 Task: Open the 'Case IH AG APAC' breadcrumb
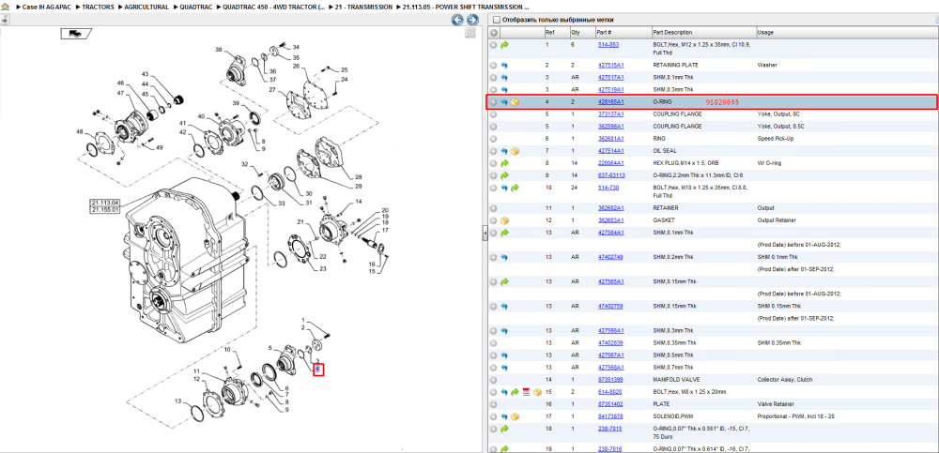pyautogui.click(x=47, y=7)
